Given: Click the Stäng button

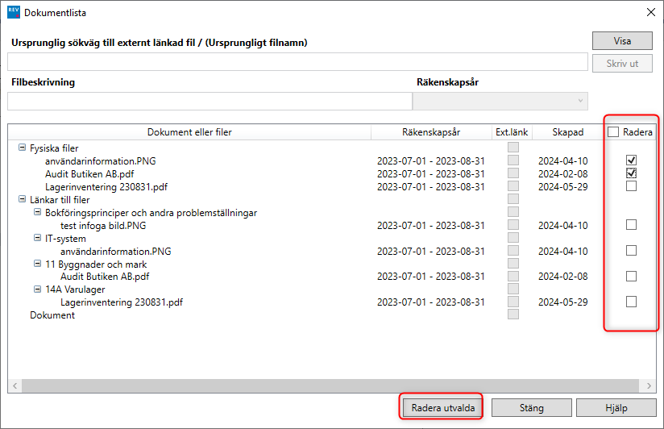Looking at the screenshot, I should [532, 408].
